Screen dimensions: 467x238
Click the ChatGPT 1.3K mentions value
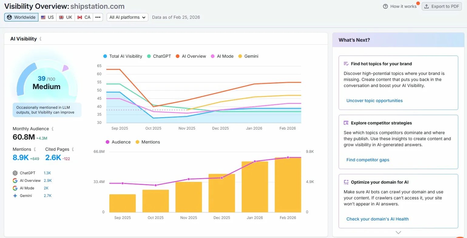coord(47,173)
